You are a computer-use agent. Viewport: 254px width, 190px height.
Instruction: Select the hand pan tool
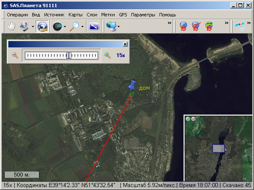(x=12, y=26)
